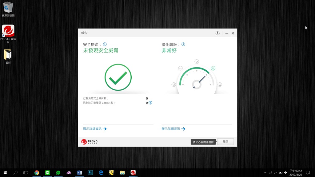This screenshot has height=177, width=315.
Task: Show detailed info under optimization level
Action: pos(173,129)
